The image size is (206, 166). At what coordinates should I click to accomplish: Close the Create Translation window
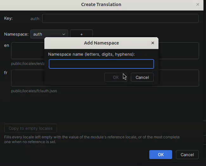pyautogui.click(x=197, y=4)
